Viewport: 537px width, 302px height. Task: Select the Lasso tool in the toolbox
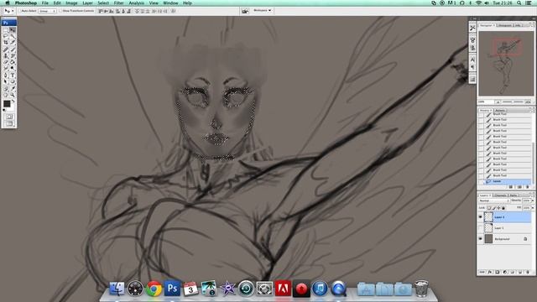click(6, 36)
